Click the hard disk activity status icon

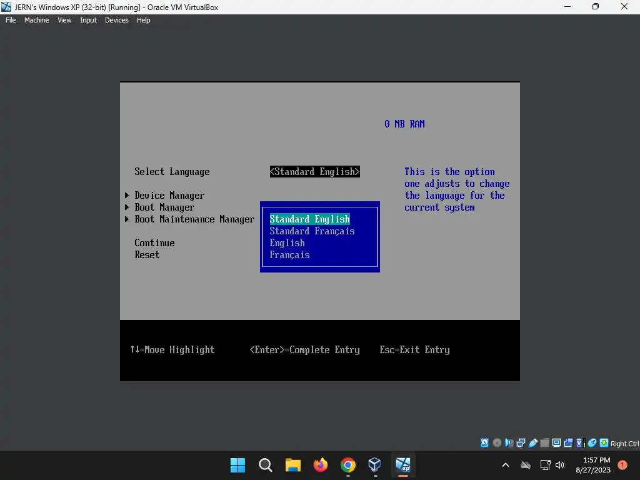click(x=484, y=443)
